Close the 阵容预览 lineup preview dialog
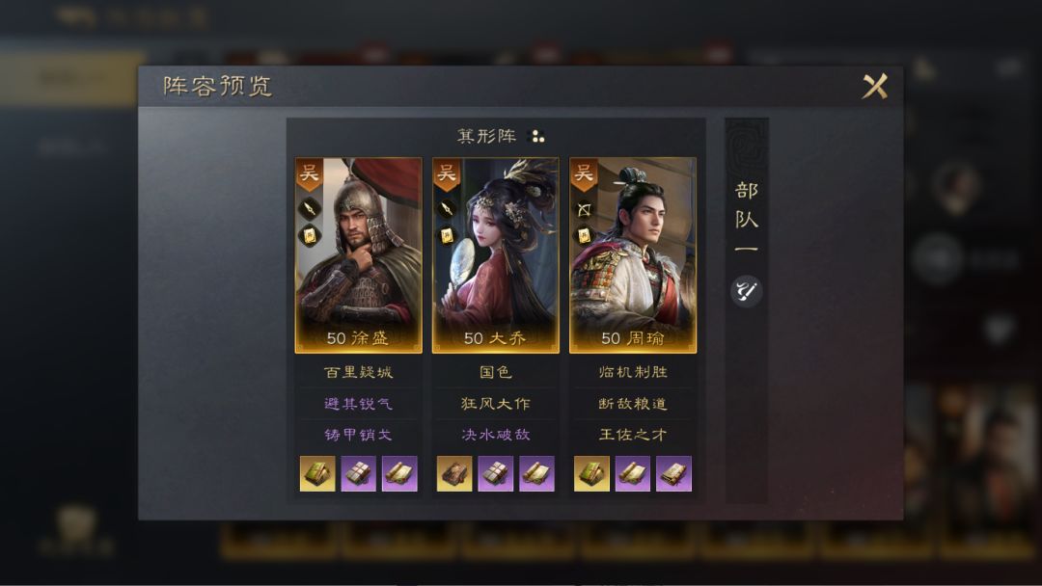Viewport: 1042px width, 586px height. click(874, 87)
